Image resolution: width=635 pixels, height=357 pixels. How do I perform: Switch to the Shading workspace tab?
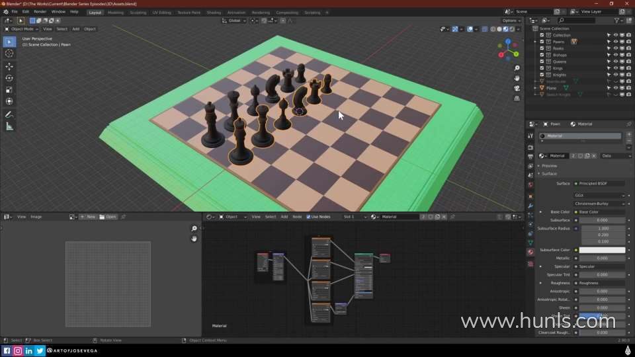pyautogui.click(x=214, y=12)
